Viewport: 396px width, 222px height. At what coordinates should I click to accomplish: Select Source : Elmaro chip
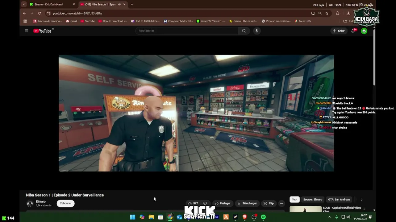[x=313, y=199]
